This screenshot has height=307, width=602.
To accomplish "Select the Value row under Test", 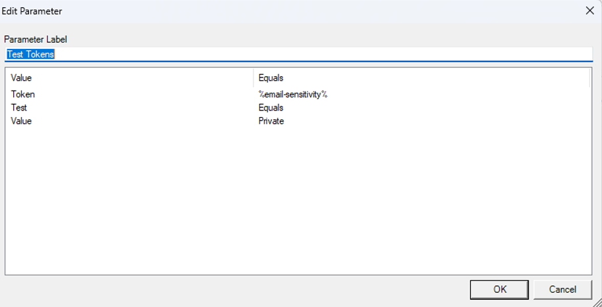I will [21, 121].
